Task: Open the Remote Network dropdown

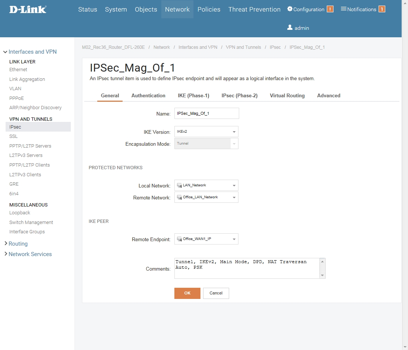Action: coord(206,197)
